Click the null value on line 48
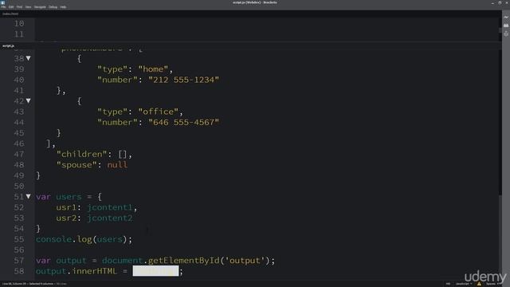Image resolution: width=510 pixels, height=287 pixels. pyautogui.click(x=117, y=165)
